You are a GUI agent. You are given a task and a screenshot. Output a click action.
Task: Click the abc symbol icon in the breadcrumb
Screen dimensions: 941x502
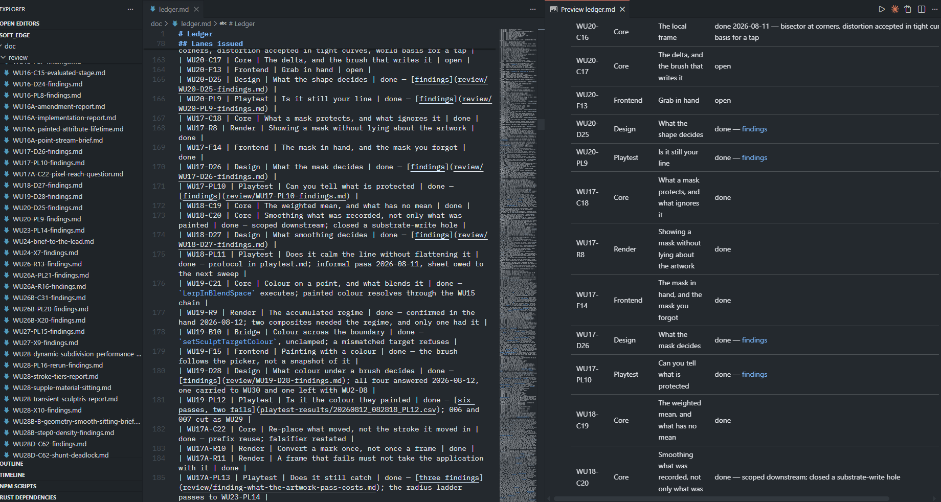click(223, 24)
